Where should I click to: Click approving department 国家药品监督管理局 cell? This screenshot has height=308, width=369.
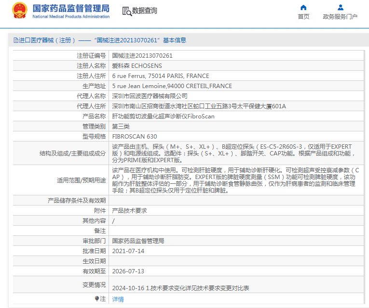[138, 241]
